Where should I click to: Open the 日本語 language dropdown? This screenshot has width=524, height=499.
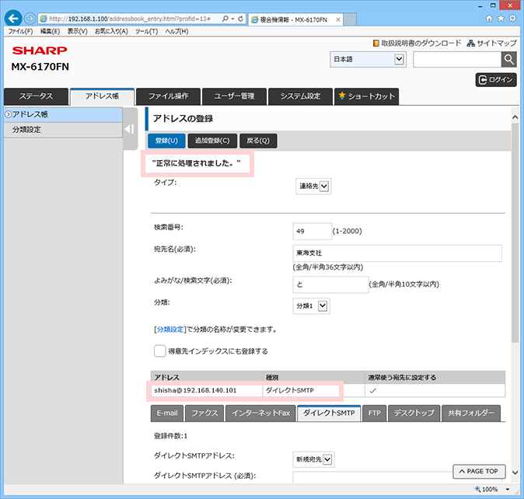pyautogui.click(x=368, y=59)
